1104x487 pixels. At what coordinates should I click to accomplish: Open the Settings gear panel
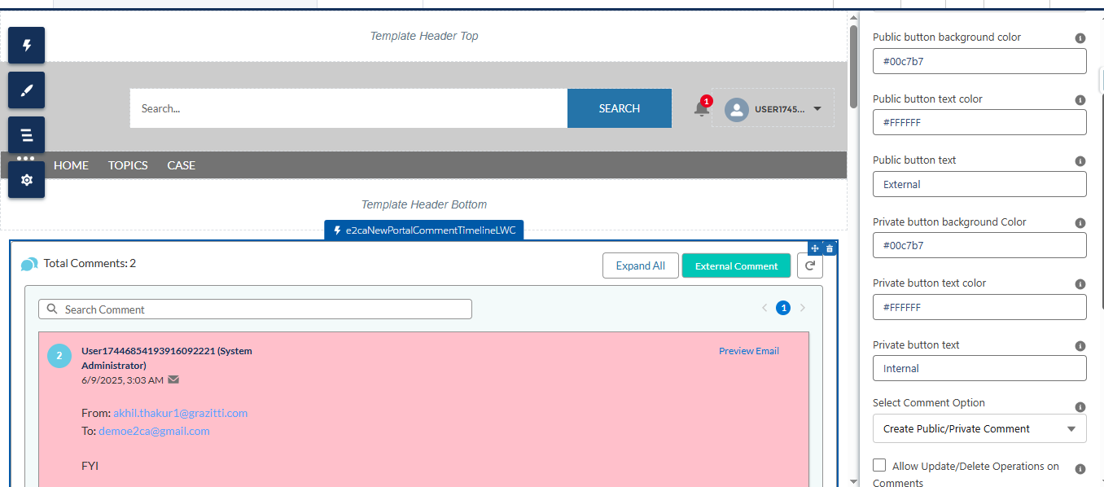26,180
